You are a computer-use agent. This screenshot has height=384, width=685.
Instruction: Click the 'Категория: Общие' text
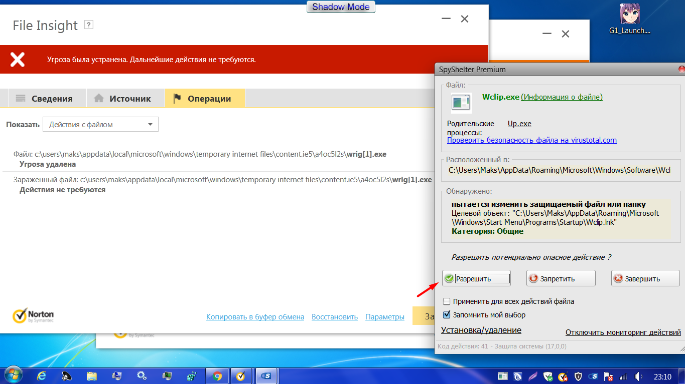487,231
